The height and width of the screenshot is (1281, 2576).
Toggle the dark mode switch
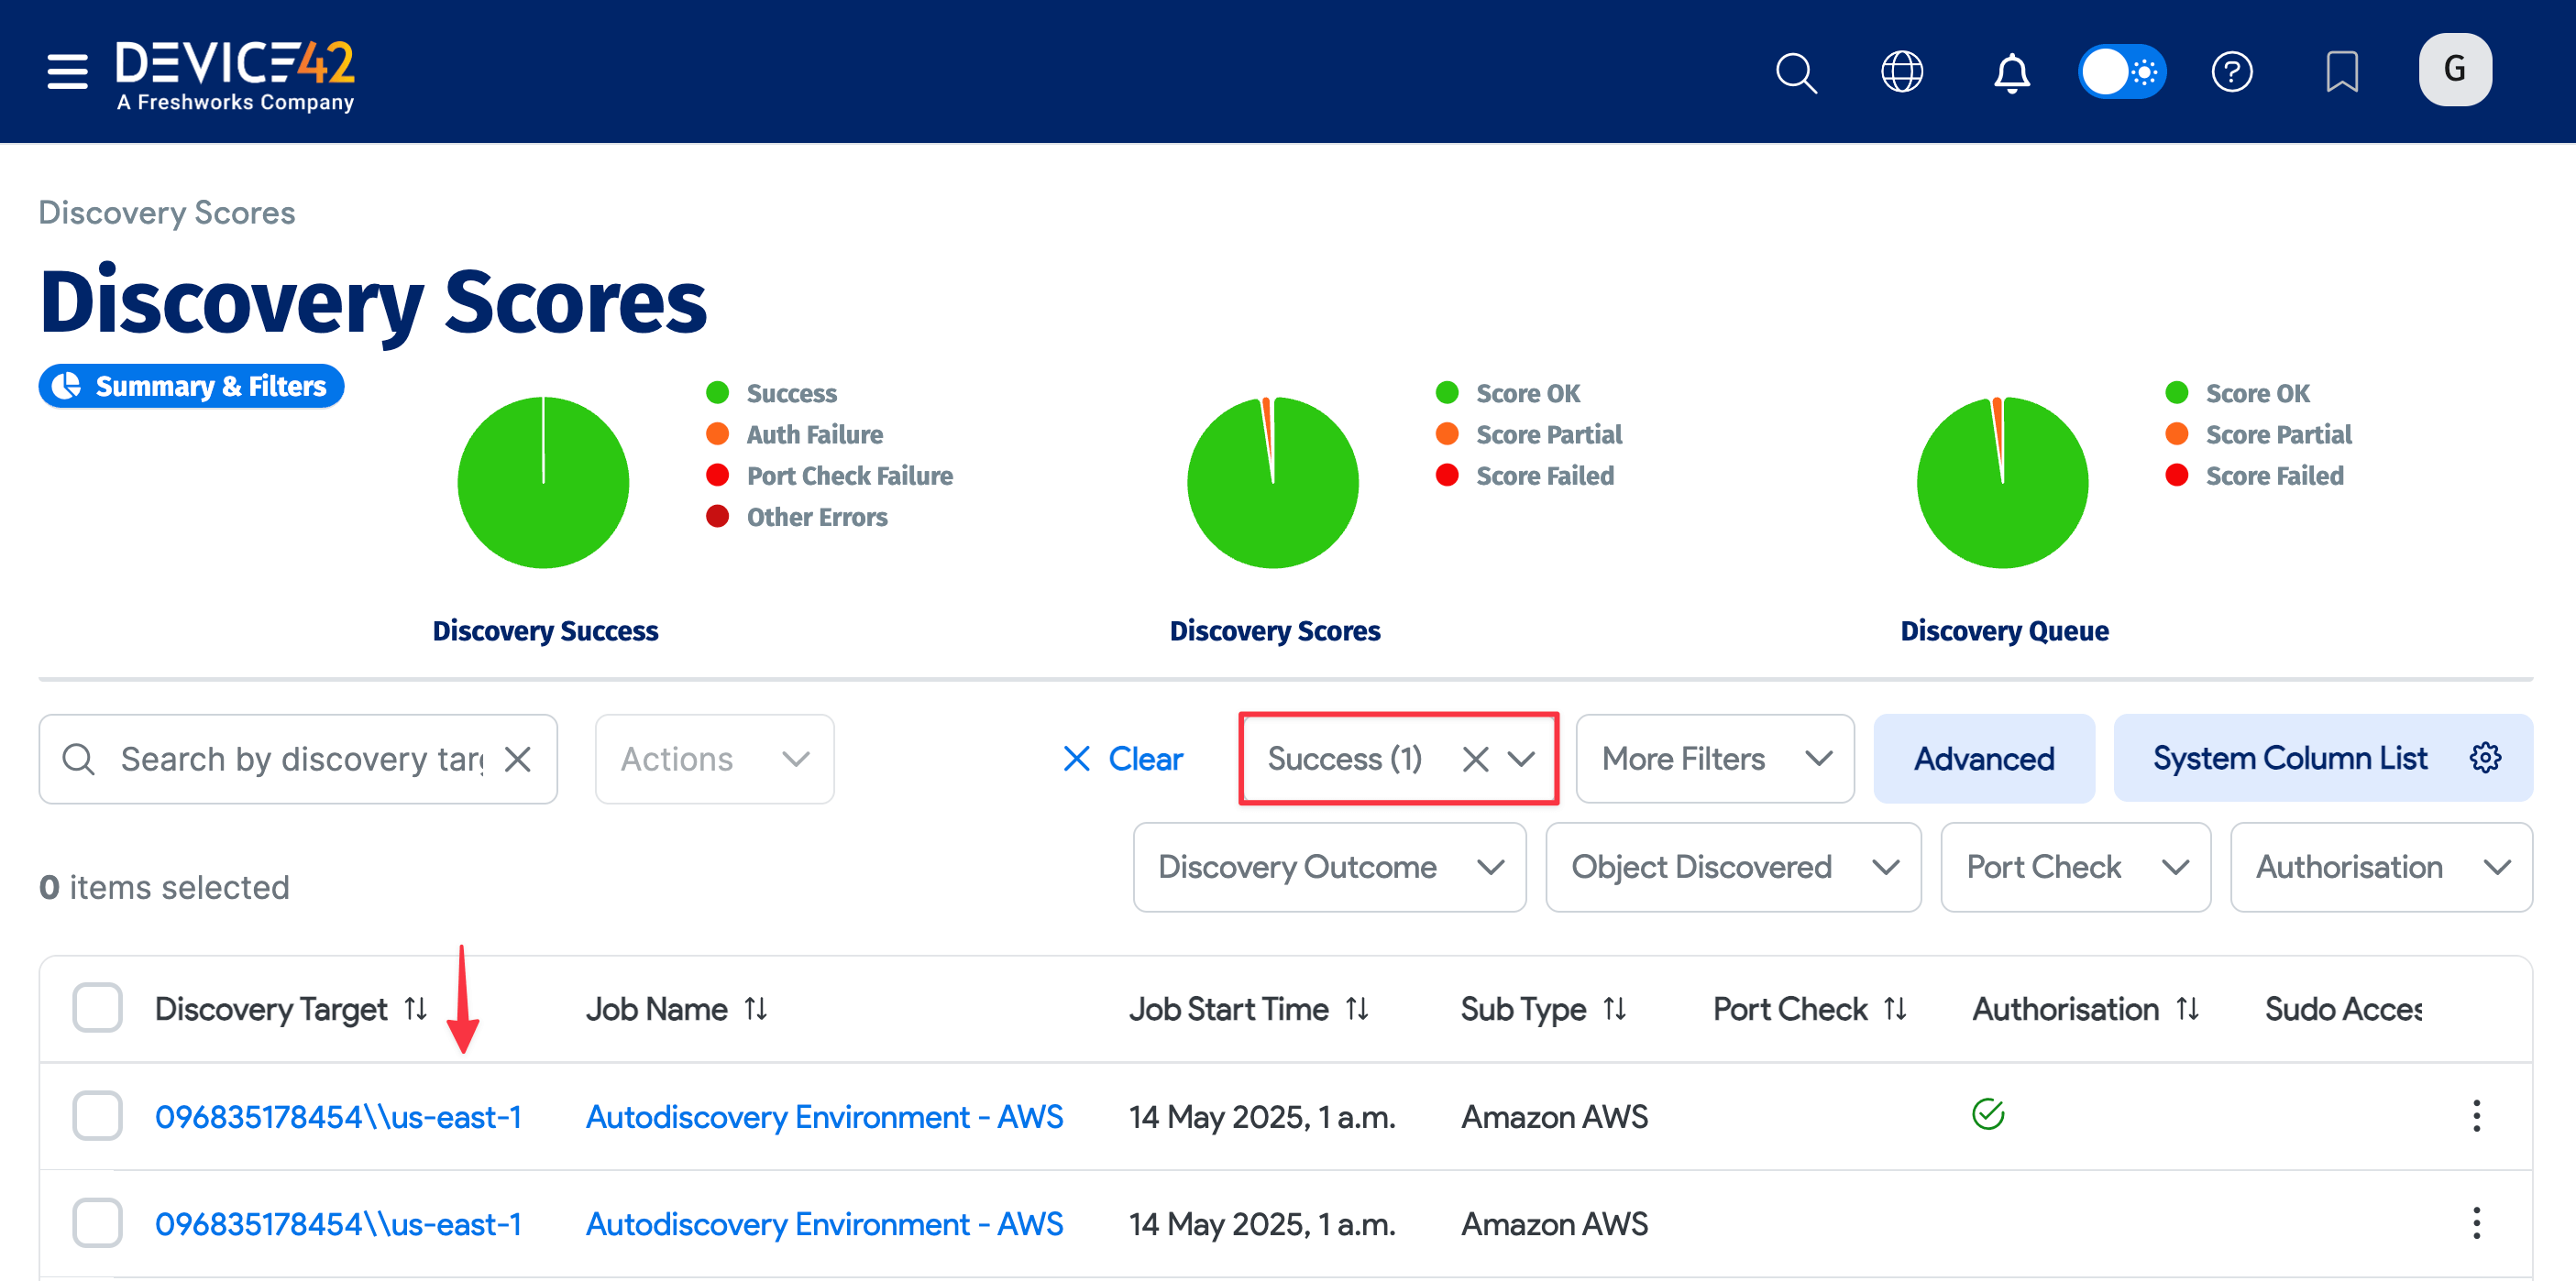(x=2122, y=71)
